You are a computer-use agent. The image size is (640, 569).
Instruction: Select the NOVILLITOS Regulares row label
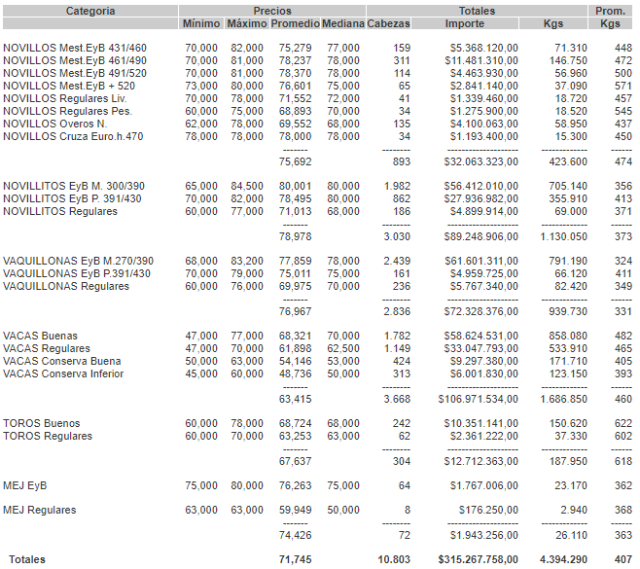coord(61,211)
